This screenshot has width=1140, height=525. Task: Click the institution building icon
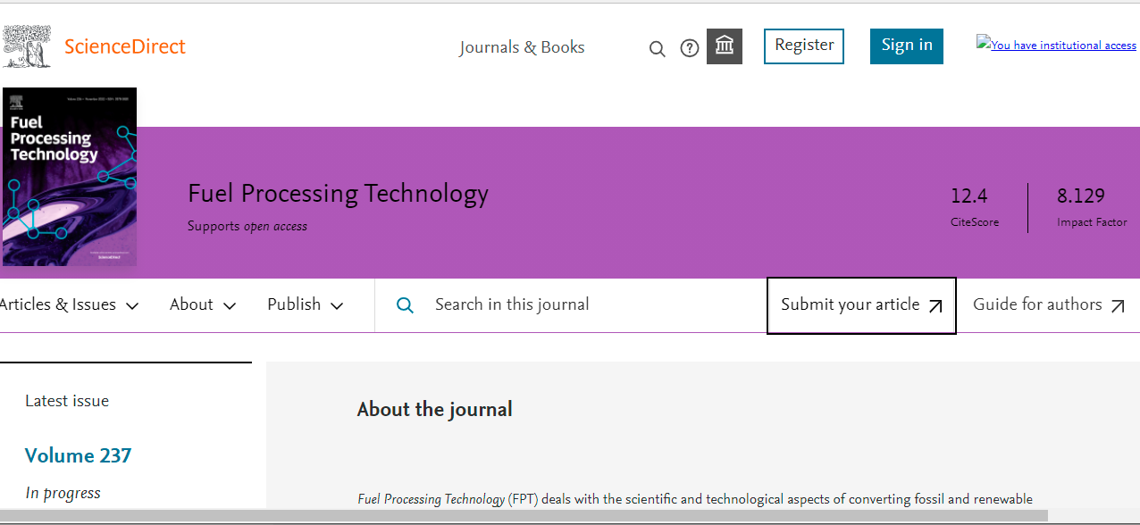point(725,46)
